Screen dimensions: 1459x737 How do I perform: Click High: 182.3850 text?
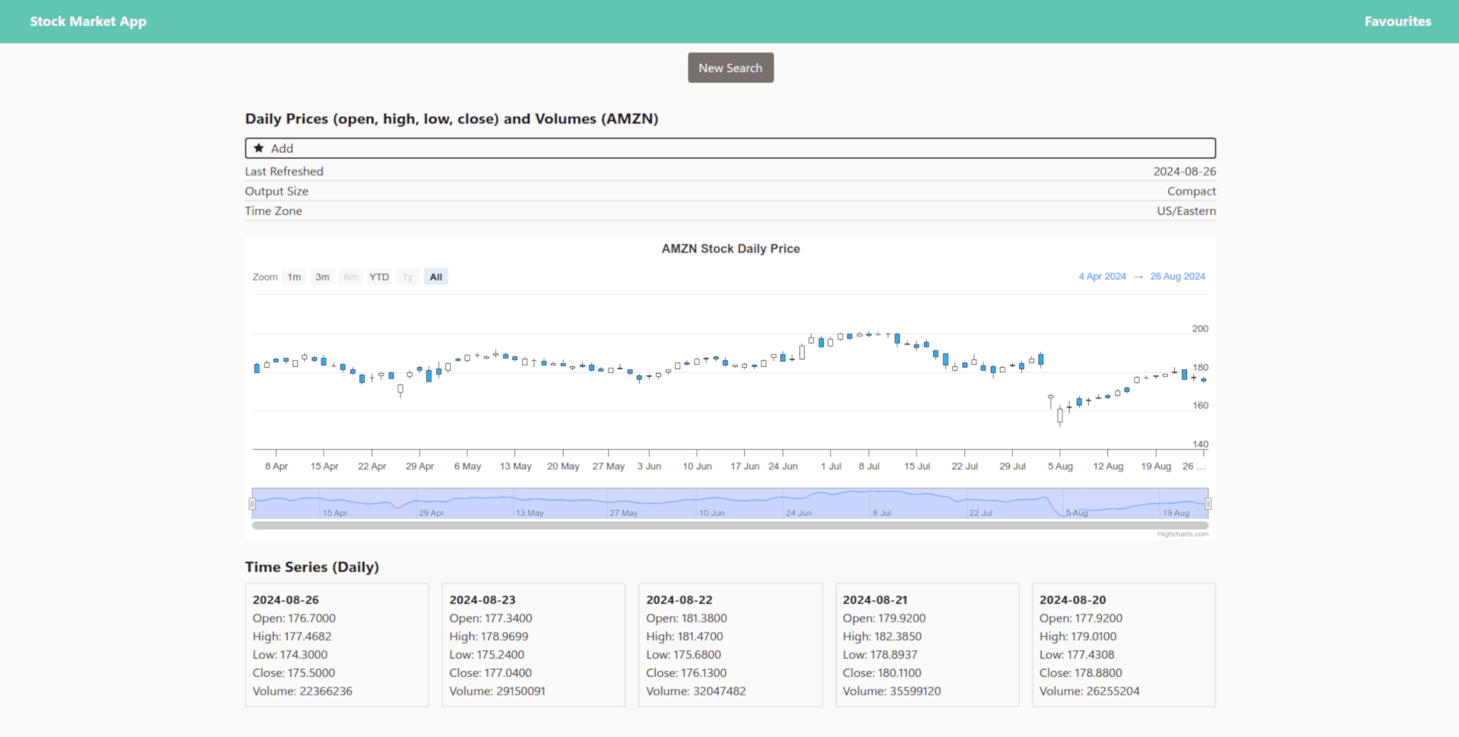(x=882, y=636)
